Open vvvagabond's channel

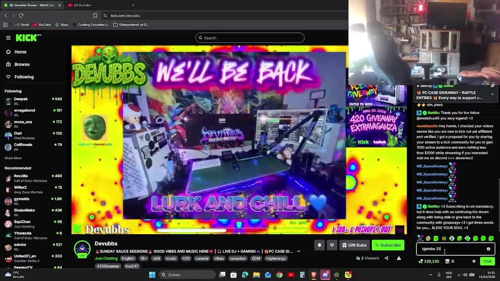pos(33,112)
